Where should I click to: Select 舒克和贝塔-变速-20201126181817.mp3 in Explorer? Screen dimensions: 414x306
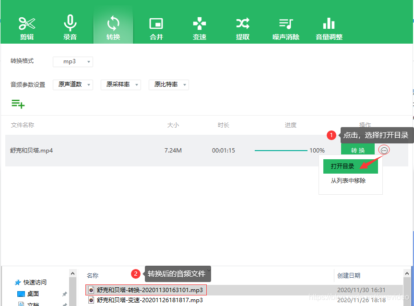click(150, 300)
